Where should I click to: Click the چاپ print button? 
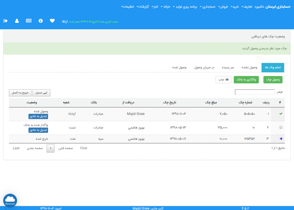[x=223, y=80]
